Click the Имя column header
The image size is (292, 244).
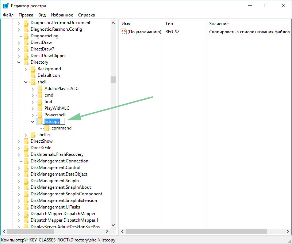pos(141,24)
